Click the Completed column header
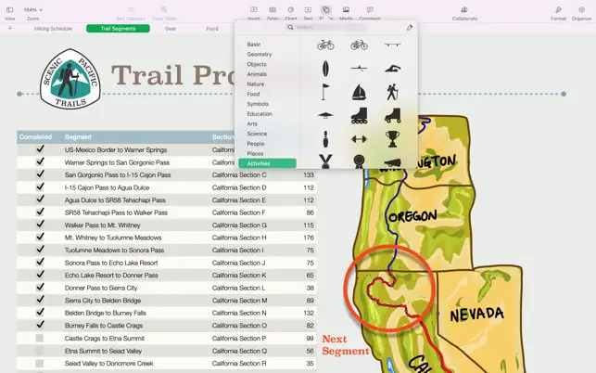Screen dimensions: 596x373 click(35, 137)
